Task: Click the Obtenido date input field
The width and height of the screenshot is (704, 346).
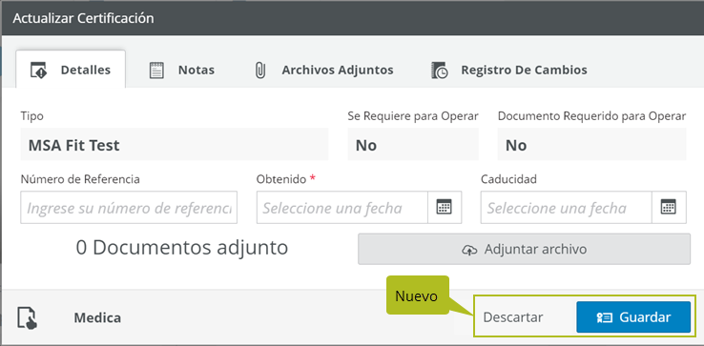Action: point(342,208)
